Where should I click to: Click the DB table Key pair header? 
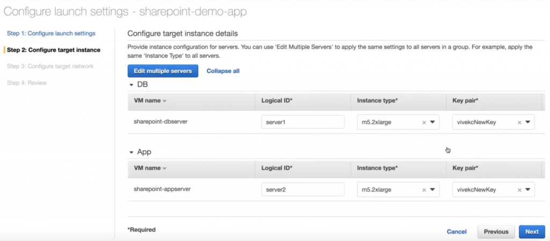(466, 100)
